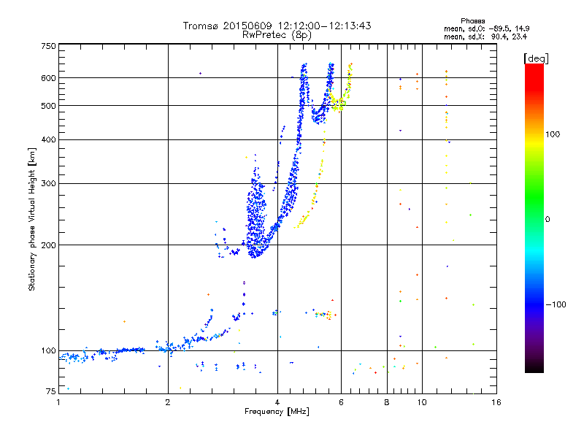Select the 'RwPretec (8p)' subtitle
This screenshot has width=584, height=438.
(277, 35)
